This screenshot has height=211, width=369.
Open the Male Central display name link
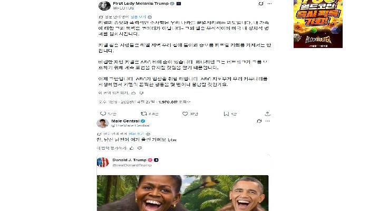click(124, 121)
